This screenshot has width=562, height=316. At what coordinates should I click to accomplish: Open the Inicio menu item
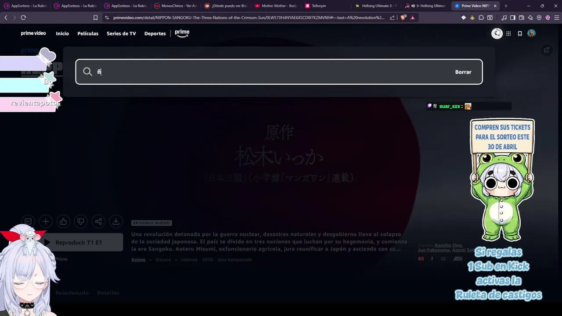(62, 33)
